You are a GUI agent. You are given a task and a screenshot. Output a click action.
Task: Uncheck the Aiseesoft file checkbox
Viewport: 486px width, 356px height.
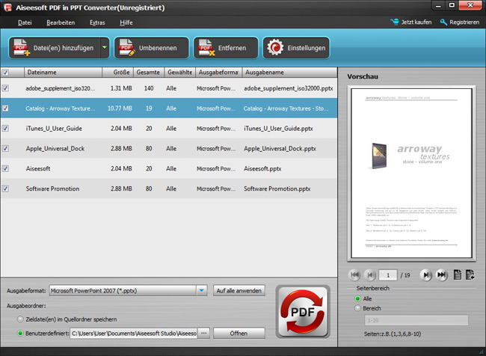(x=5, y=168)
